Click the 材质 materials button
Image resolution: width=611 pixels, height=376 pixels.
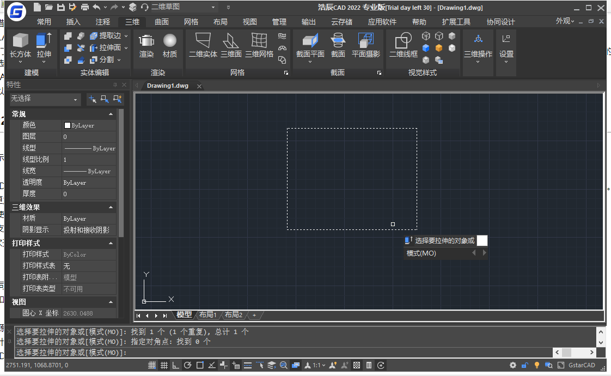click(169, 46)
